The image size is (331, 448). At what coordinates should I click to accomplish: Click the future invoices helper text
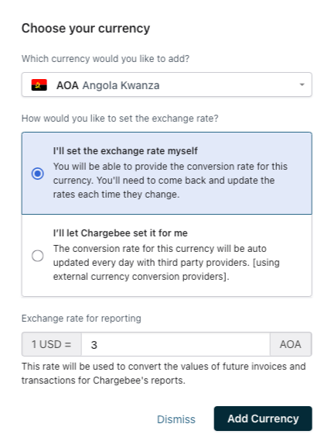click(164, 374)
